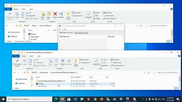Select FILE_ID.DIZ in Access-Software window
This screenshot has height=102, width=182.
pos(35,37)
